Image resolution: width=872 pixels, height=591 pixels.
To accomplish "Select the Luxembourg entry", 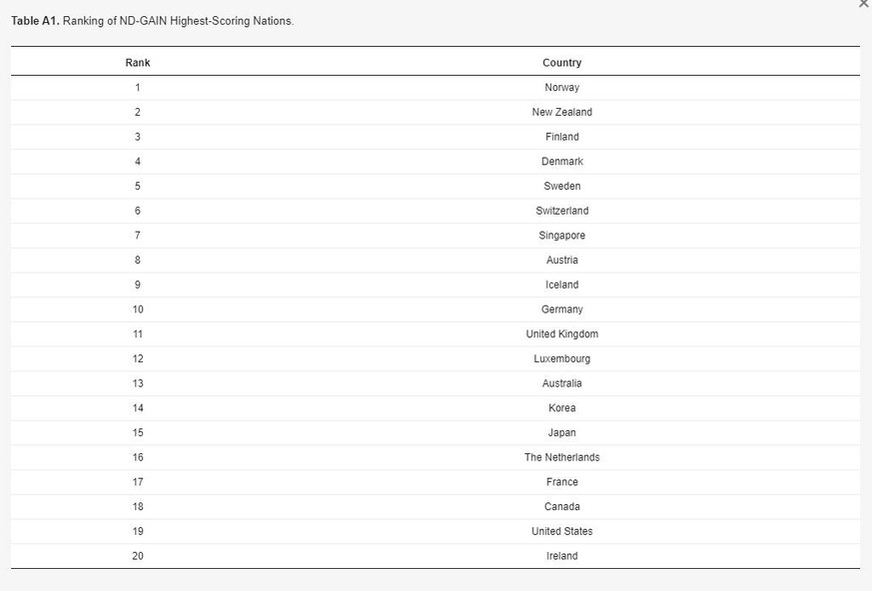I will [x=561, y=358].
